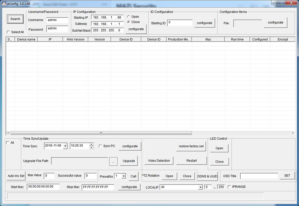
Task: Click the Max Value input field
Action: pos(49,176)
